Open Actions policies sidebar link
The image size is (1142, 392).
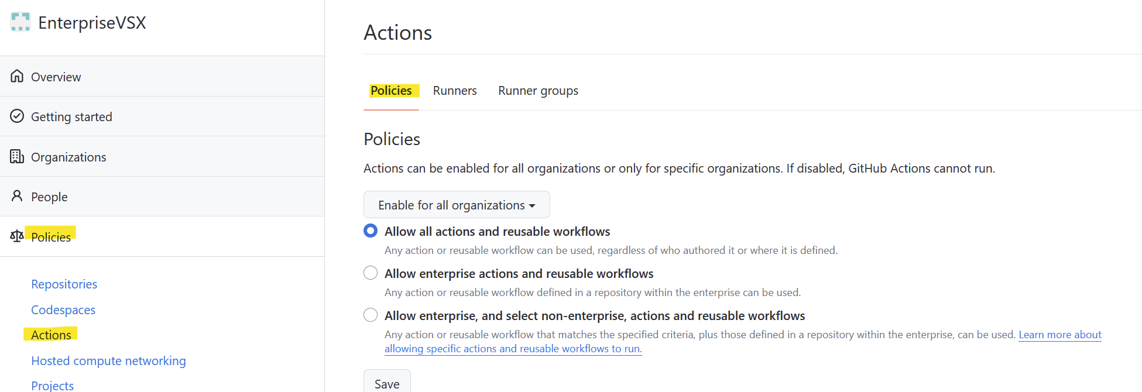point(51,335)
